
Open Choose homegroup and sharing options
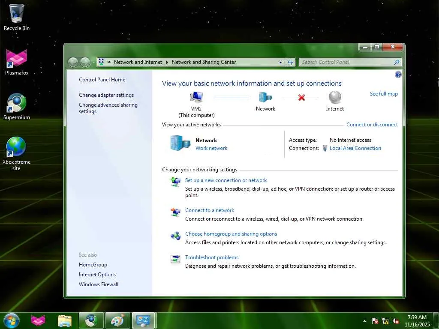click(x=231, y=234)
